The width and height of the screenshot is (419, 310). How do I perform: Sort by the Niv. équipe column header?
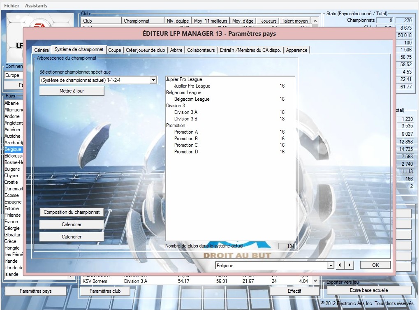tap(178, 21)
